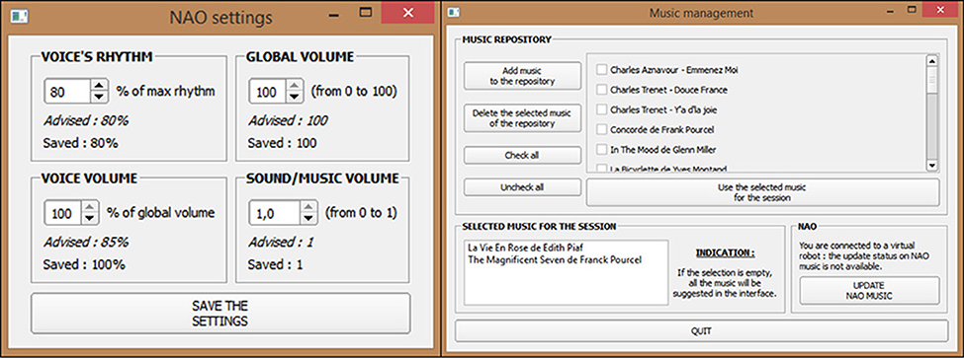964x358 pixels.
Task: Quit the Music management window
Action: click(701, 331)
